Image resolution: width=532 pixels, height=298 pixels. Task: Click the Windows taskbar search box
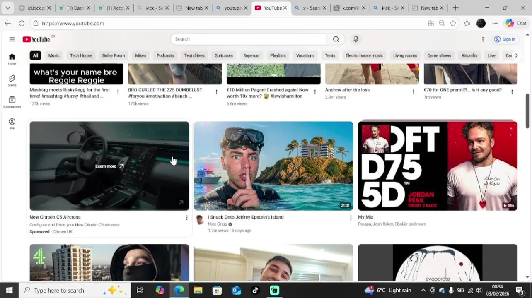[x=75, y=291]
